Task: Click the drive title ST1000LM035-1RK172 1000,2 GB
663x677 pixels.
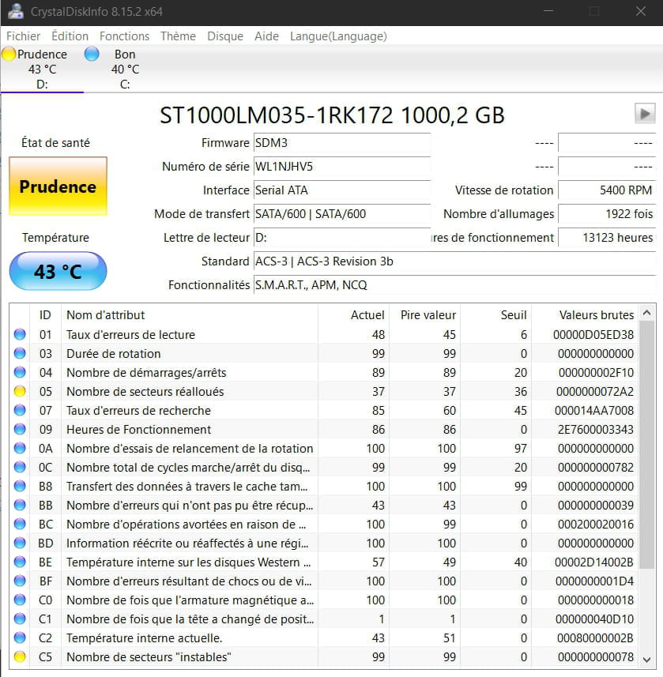Action: point(332,115)
